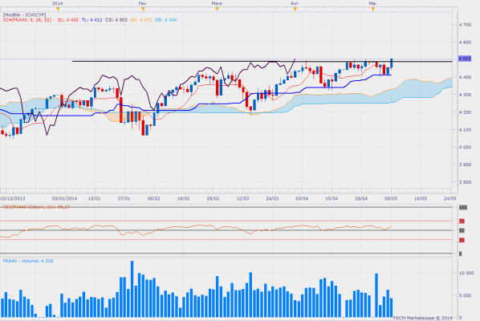Viewport: 480px width, 321px height.
Task: Select the ICH(FRA40, 9, 26, 52) indicator label
Action: point(27,20)
